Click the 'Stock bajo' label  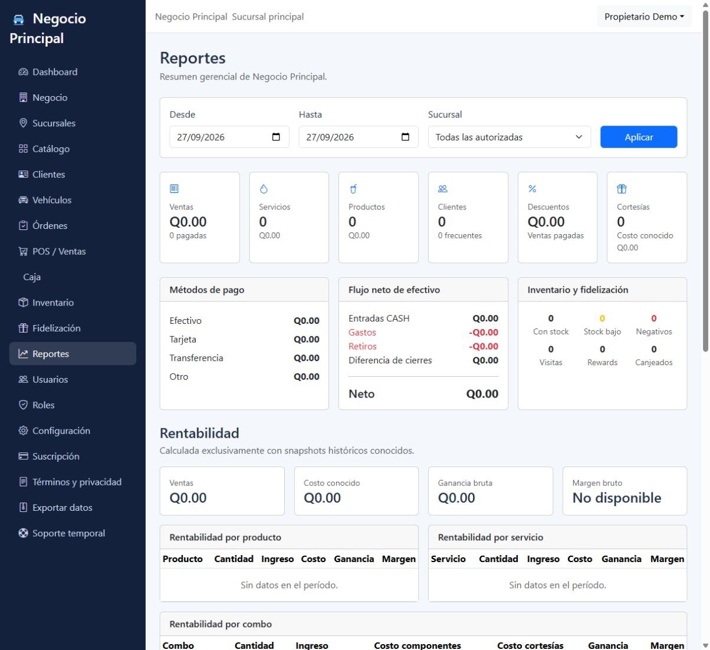(x=602, y=331)
